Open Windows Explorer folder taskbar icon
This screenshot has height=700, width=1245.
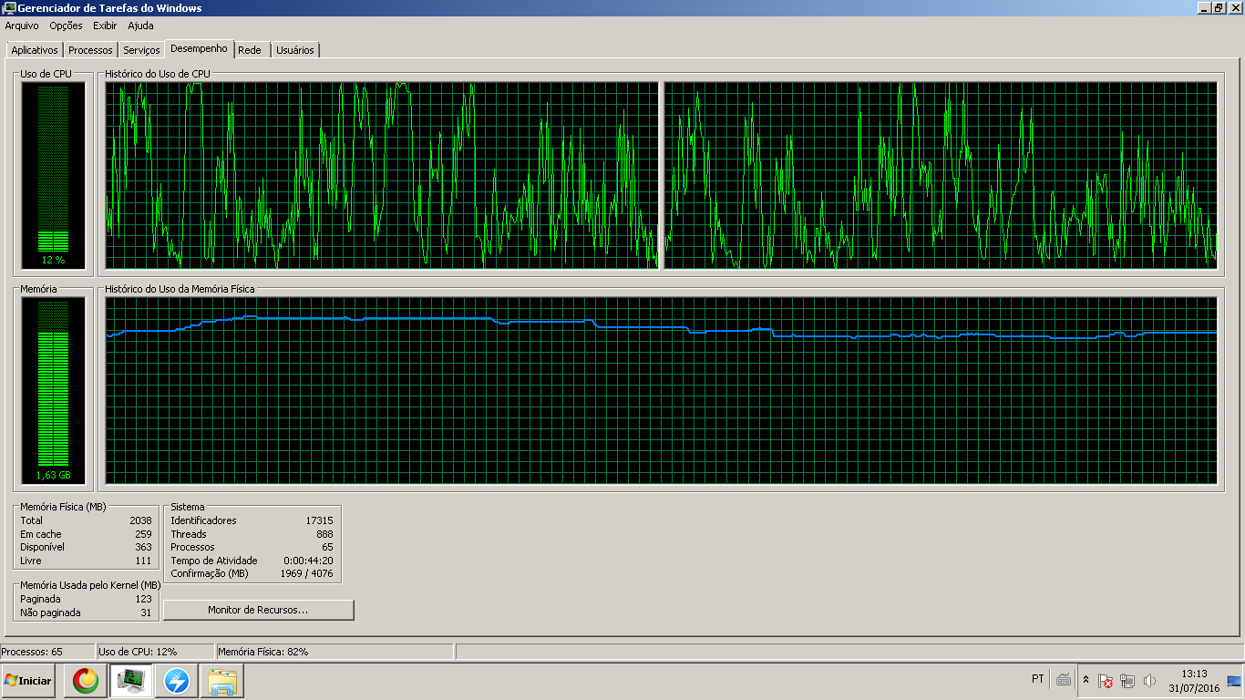click(x=221, y=680)
